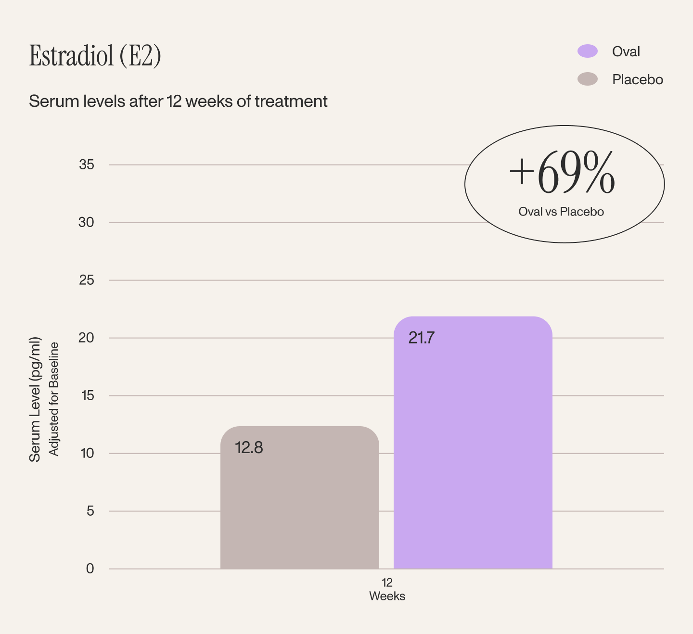This screenshot has height=634, width=693.
Task: Click the Oval vs Placebo caption
Action: (561, 212)
